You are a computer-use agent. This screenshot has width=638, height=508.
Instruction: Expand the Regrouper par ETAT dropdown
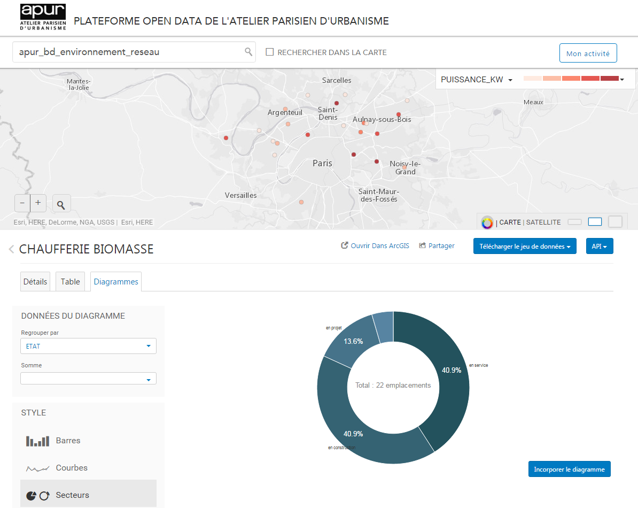pos(88,346)
